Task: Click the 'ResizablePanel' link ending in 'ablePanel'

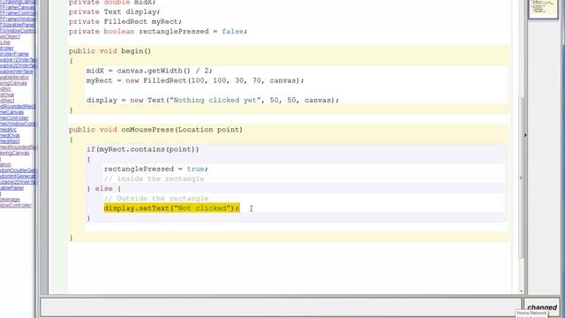Action: click(x=11, y=188)
